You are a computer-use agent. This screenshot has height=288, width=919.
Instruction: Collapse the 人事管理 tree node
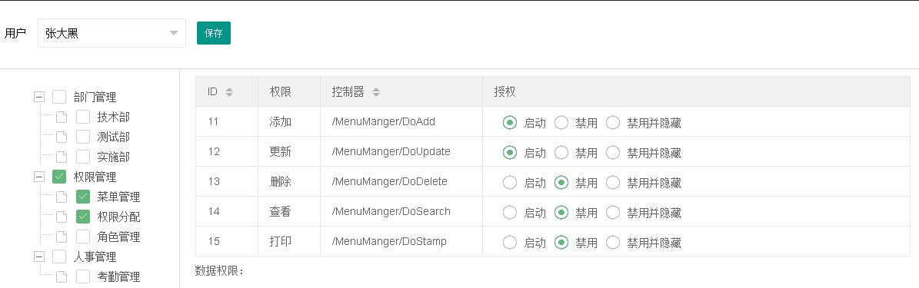coord(39,257)
